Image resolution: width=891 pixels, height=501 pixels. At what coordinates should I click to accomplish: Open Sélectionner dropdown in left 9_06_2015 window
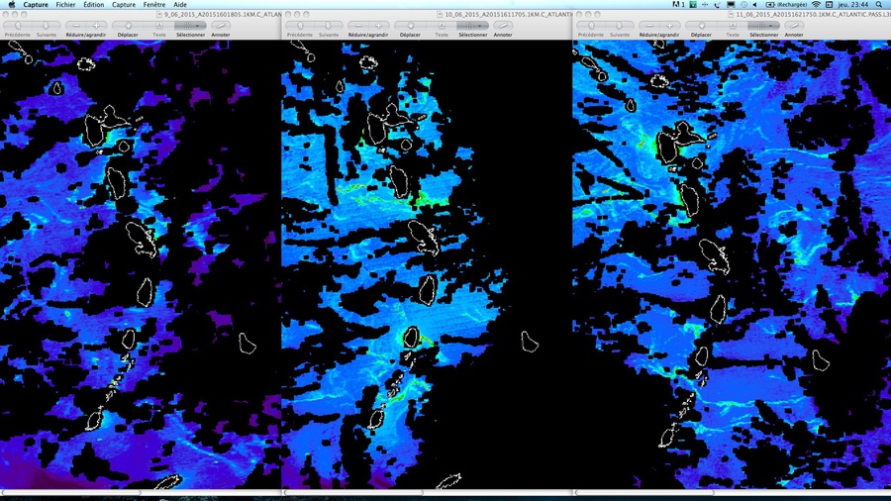(x=190, y=25)
